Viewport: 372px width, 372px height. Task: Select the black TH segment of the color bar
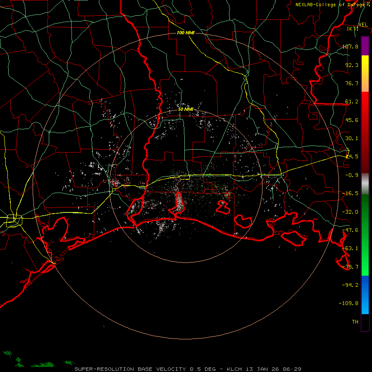pos(365,322)
